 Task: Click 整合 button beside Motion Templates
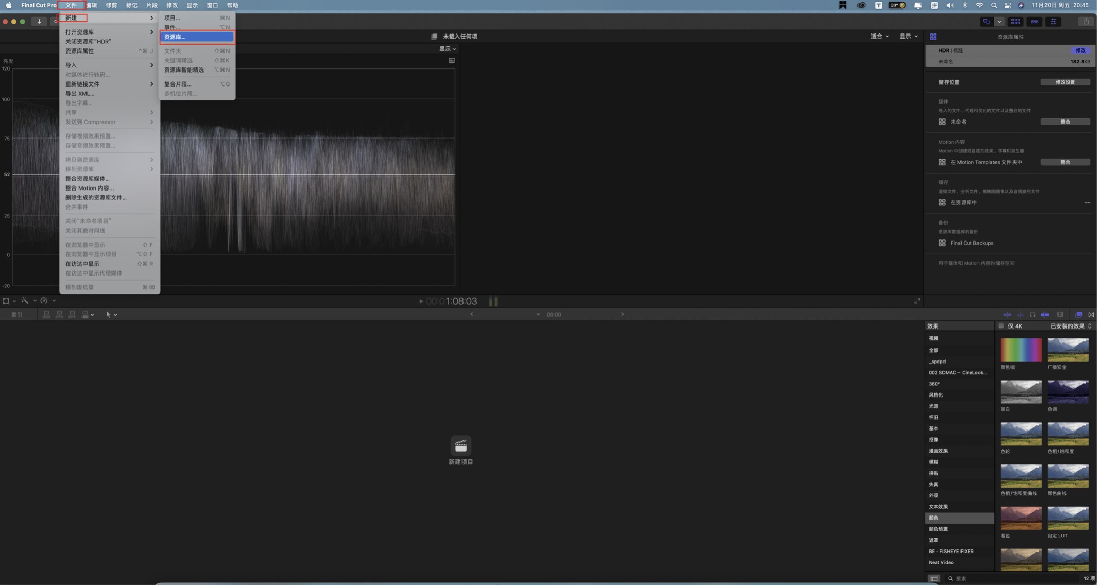tap(1065, 162)
